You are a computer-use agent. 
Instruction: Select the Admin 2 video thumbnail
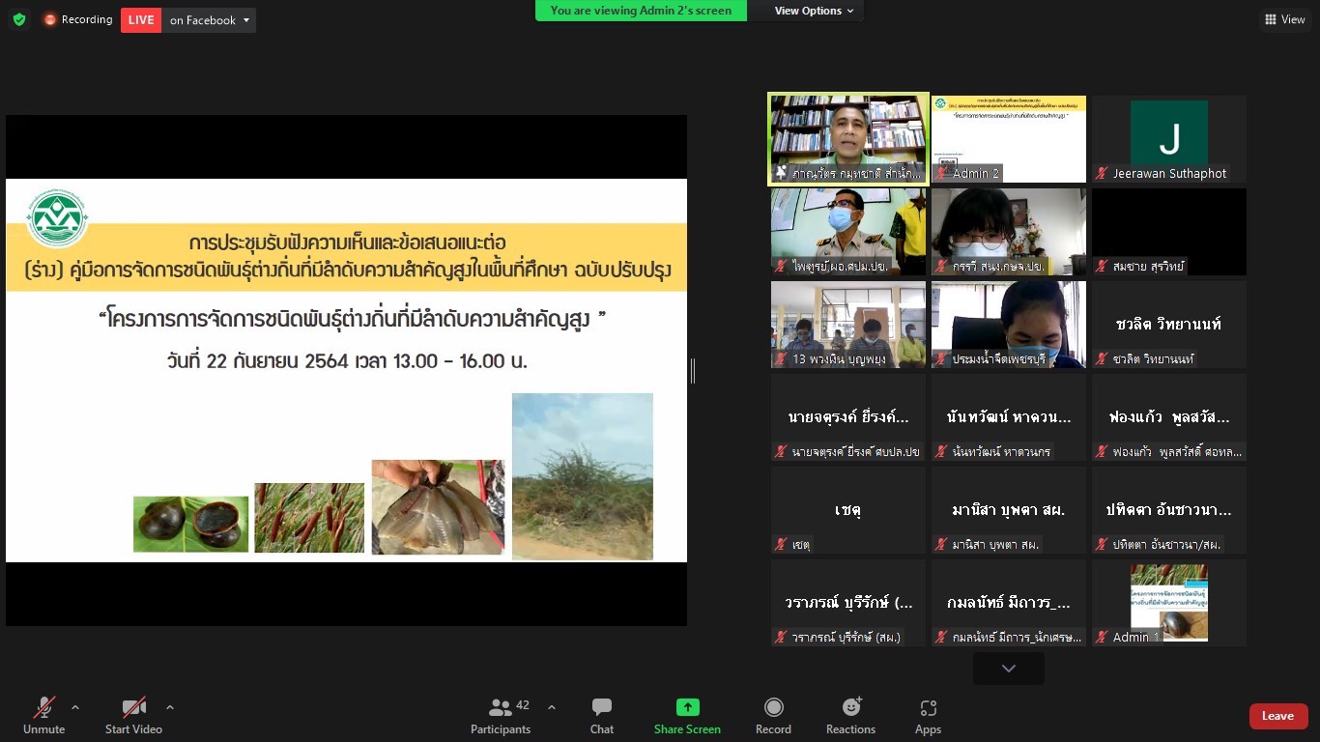point(1009,139)
